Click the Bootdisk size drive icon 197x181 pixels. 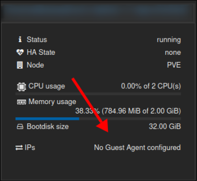tap(20, 127)
